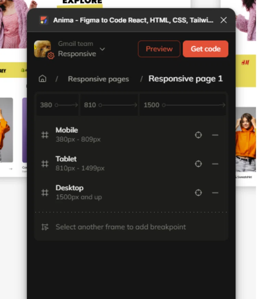257x299 pixels.
Task: Click the H&M logo on canvas
Action: [245, 62]
